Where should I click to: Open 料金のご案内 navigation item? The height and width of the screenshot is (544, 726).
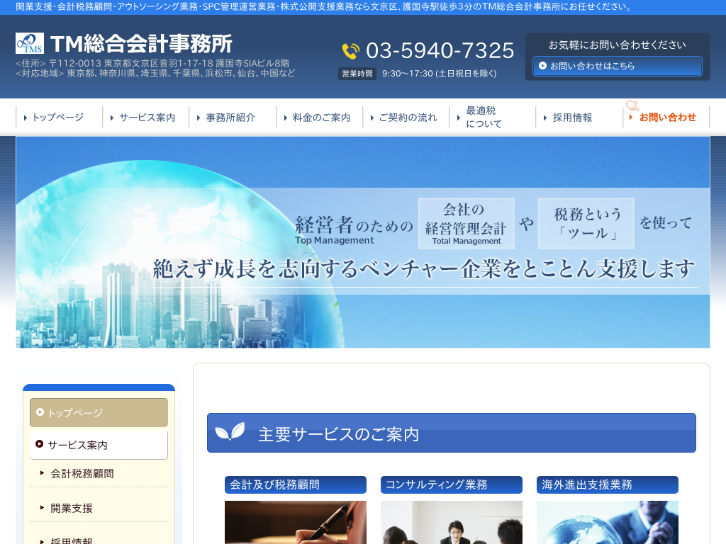321,118
